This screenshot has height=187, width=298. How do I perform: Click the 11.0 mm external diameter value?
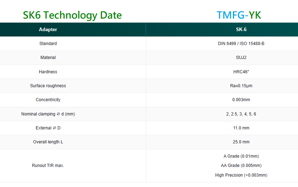click(x=241, y=128)
